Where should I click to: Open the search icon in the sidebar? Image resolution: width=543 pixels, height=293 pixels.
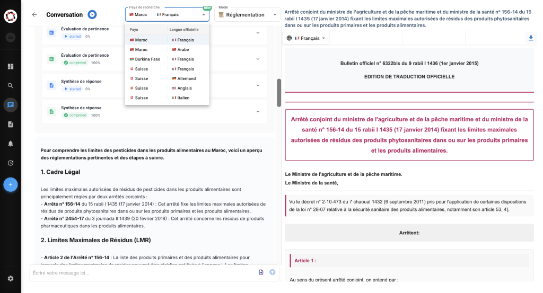10,85
